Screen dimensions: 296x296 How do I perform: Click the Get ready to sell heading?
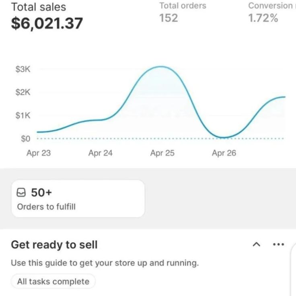(54, 245)
